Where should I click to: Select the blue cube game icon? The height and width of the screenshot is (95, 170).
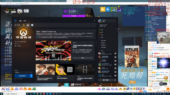point(32,25)
